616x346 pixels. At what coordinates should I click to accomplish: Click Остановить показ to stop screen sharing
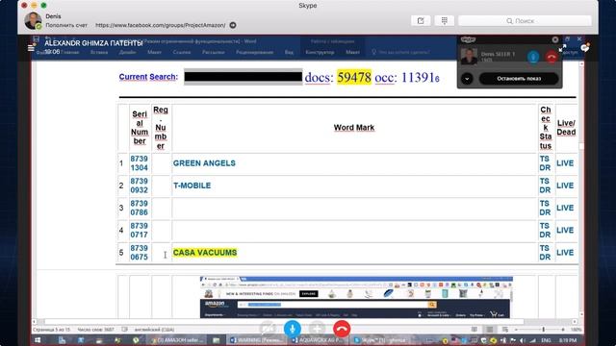pos(519,79)
